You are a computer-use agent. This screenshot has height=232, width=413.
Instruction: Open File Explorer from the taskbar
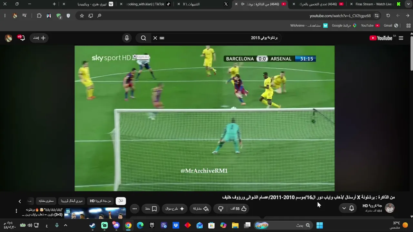point(235,225)
